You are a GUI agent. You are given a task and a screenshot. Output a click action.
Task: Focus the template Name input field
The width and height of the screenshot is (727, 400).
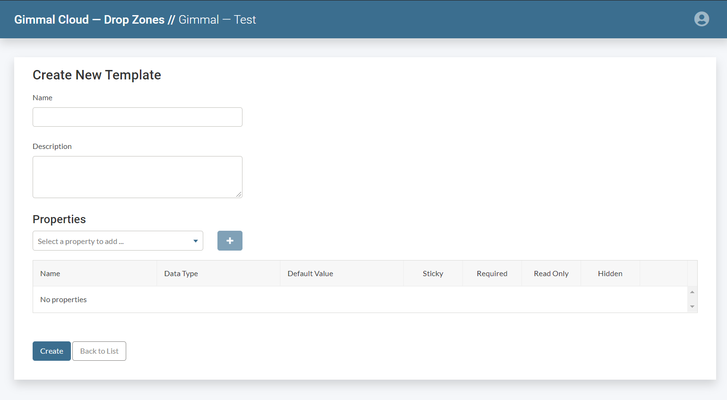point(137,117)
